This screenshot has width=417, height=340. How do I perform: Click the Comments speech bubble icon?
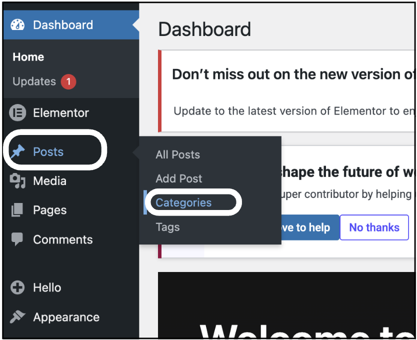17,239
